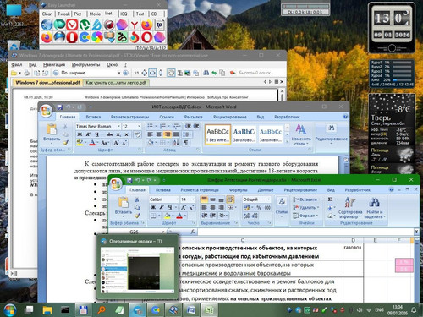Click the print icon in STDU Viewer toolbar
This screenshot has height=317, width=423.
click(27, 73)
